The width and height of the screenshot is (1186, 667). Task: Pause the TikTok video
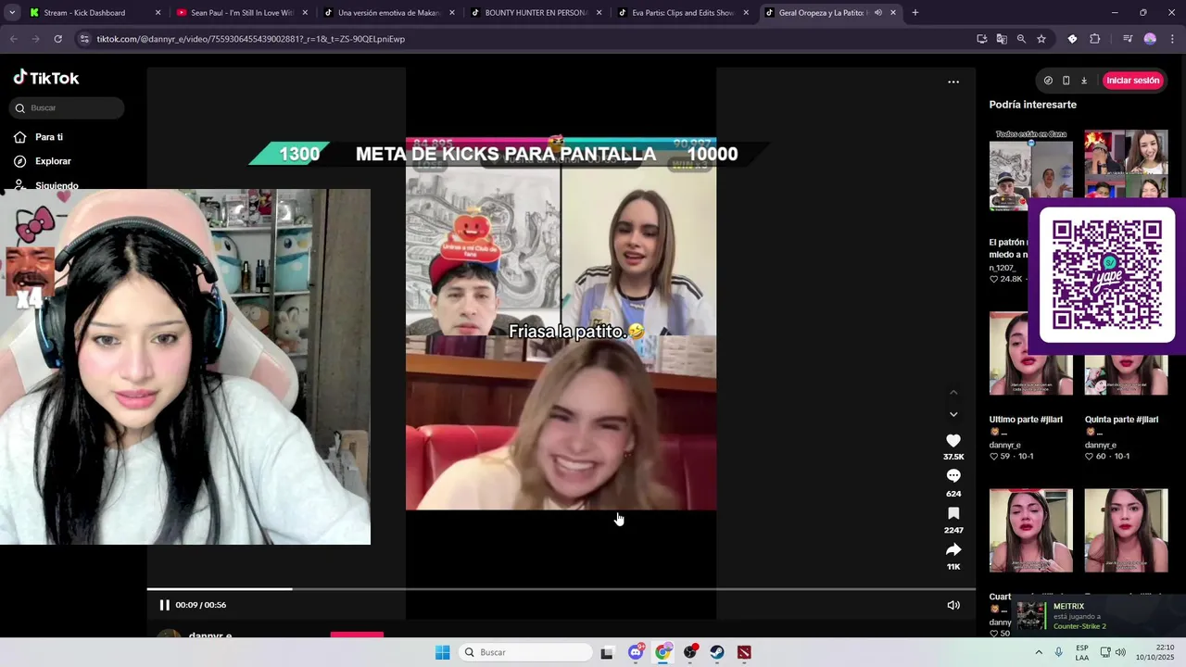coord(164,605)
